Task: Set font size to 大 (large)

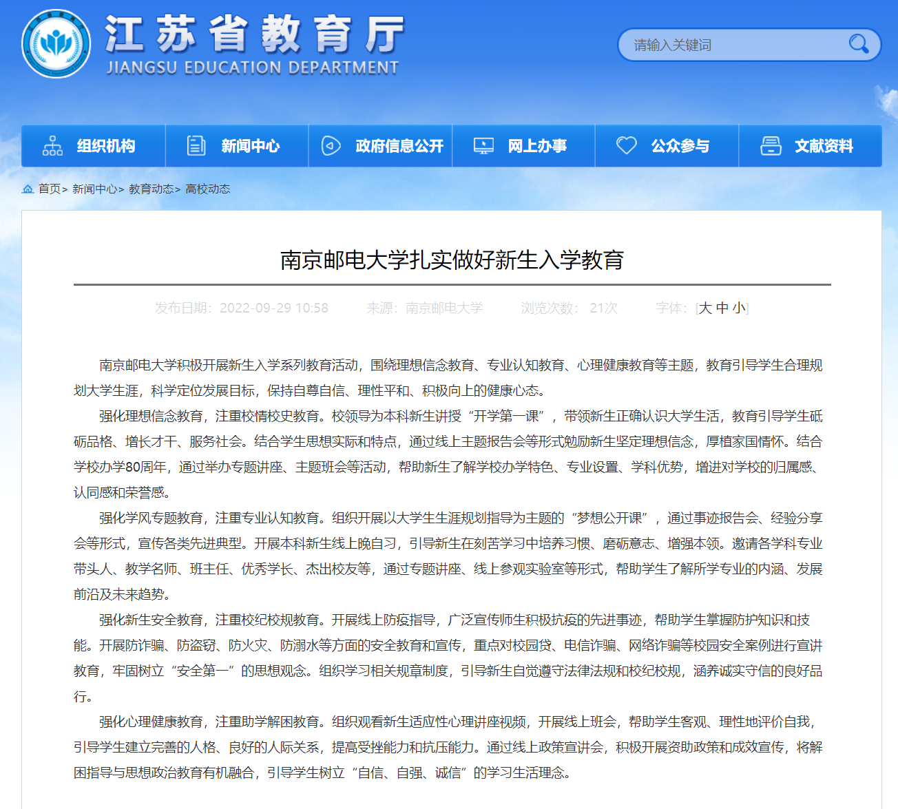Action: (x=705, y=308)
